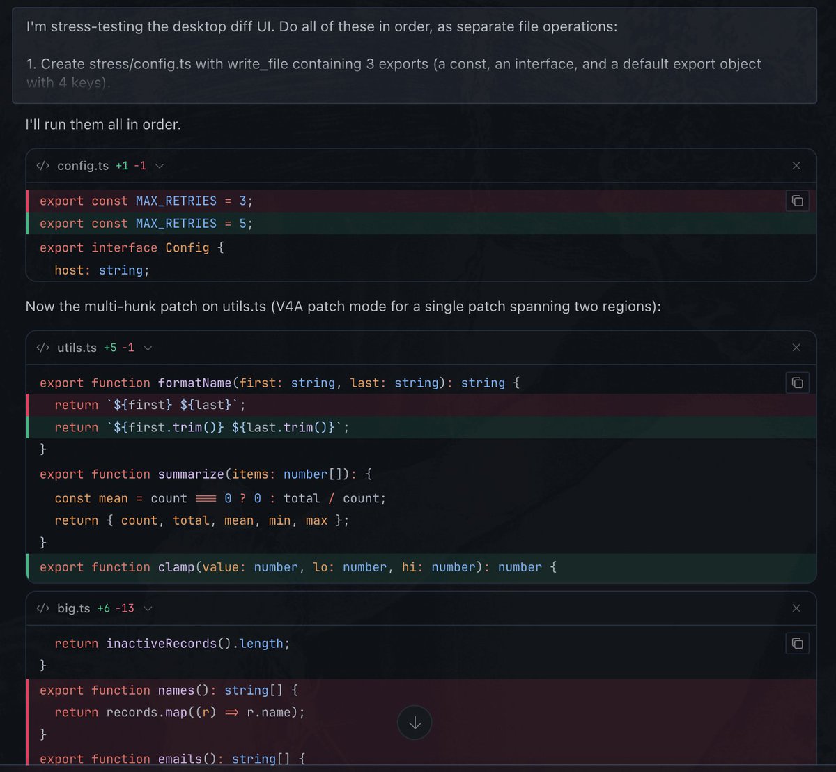
Task: Close the config.ts diff card
Action: coord(796,166)
